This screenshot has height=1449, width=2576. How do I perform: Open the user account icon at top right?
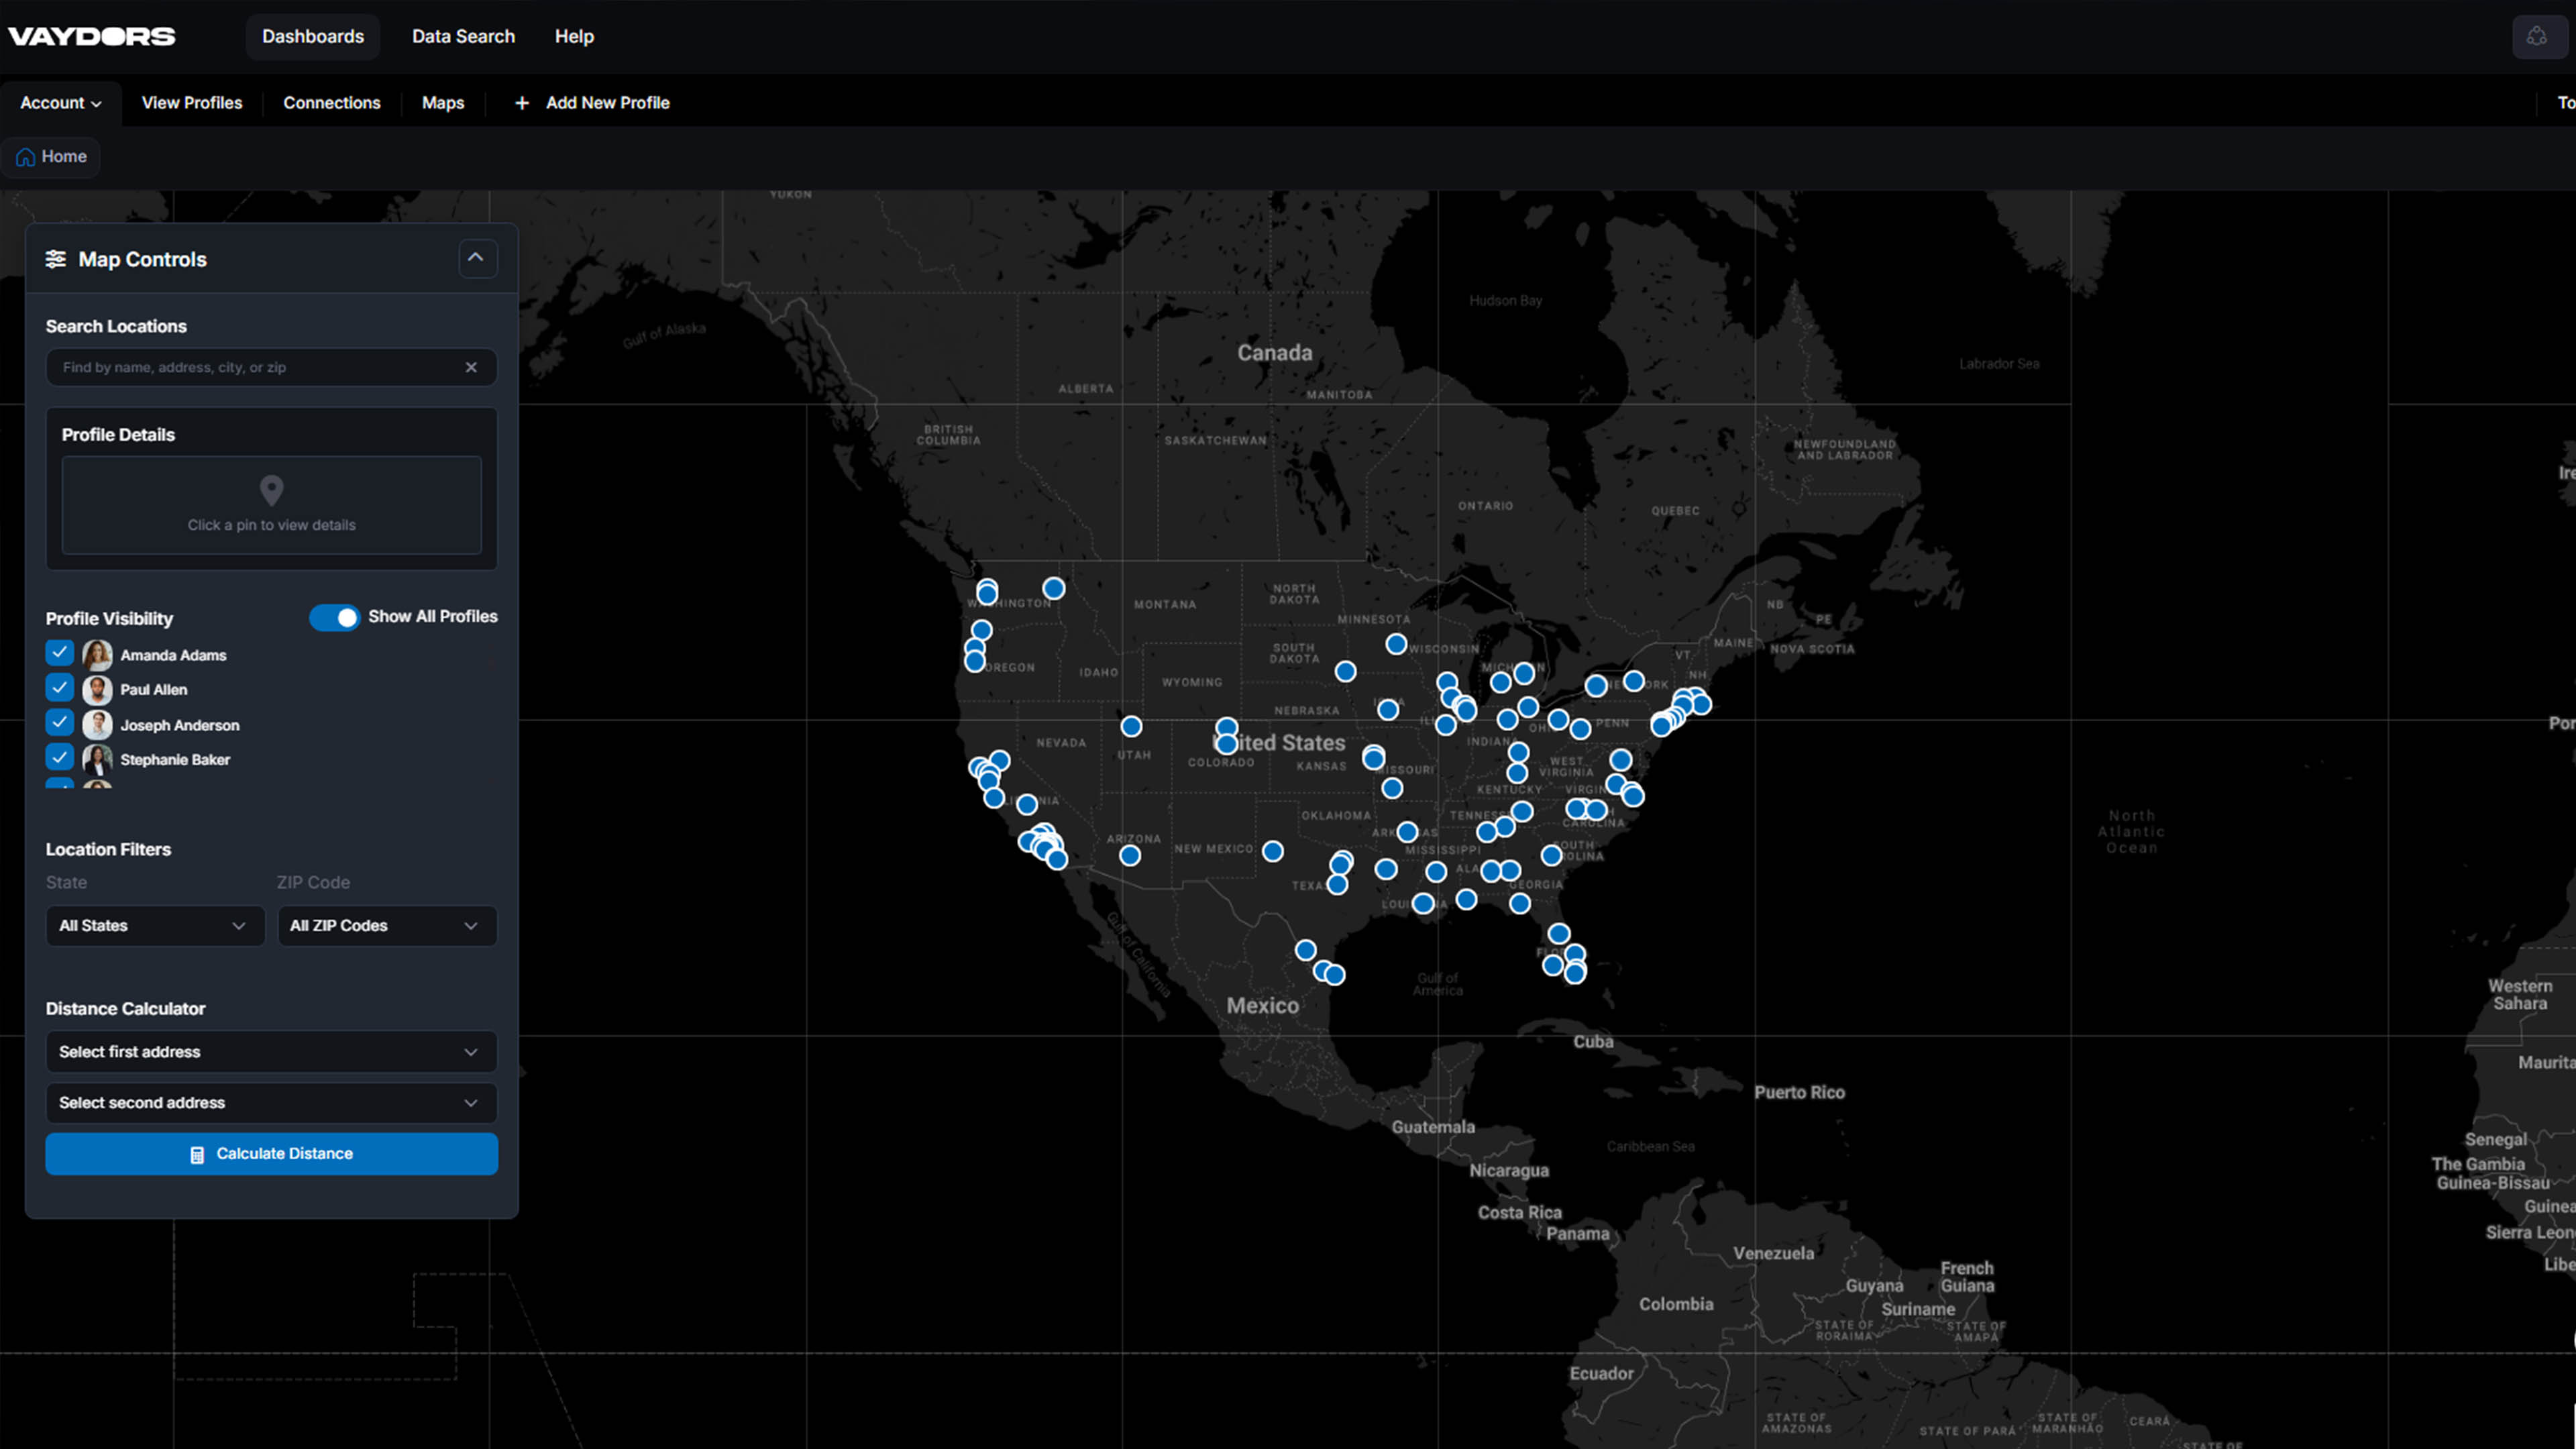click(x=2537, y=37)
